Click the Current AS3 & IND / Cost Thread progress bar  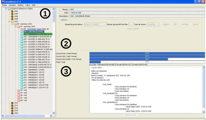click(x=147, y=59)
